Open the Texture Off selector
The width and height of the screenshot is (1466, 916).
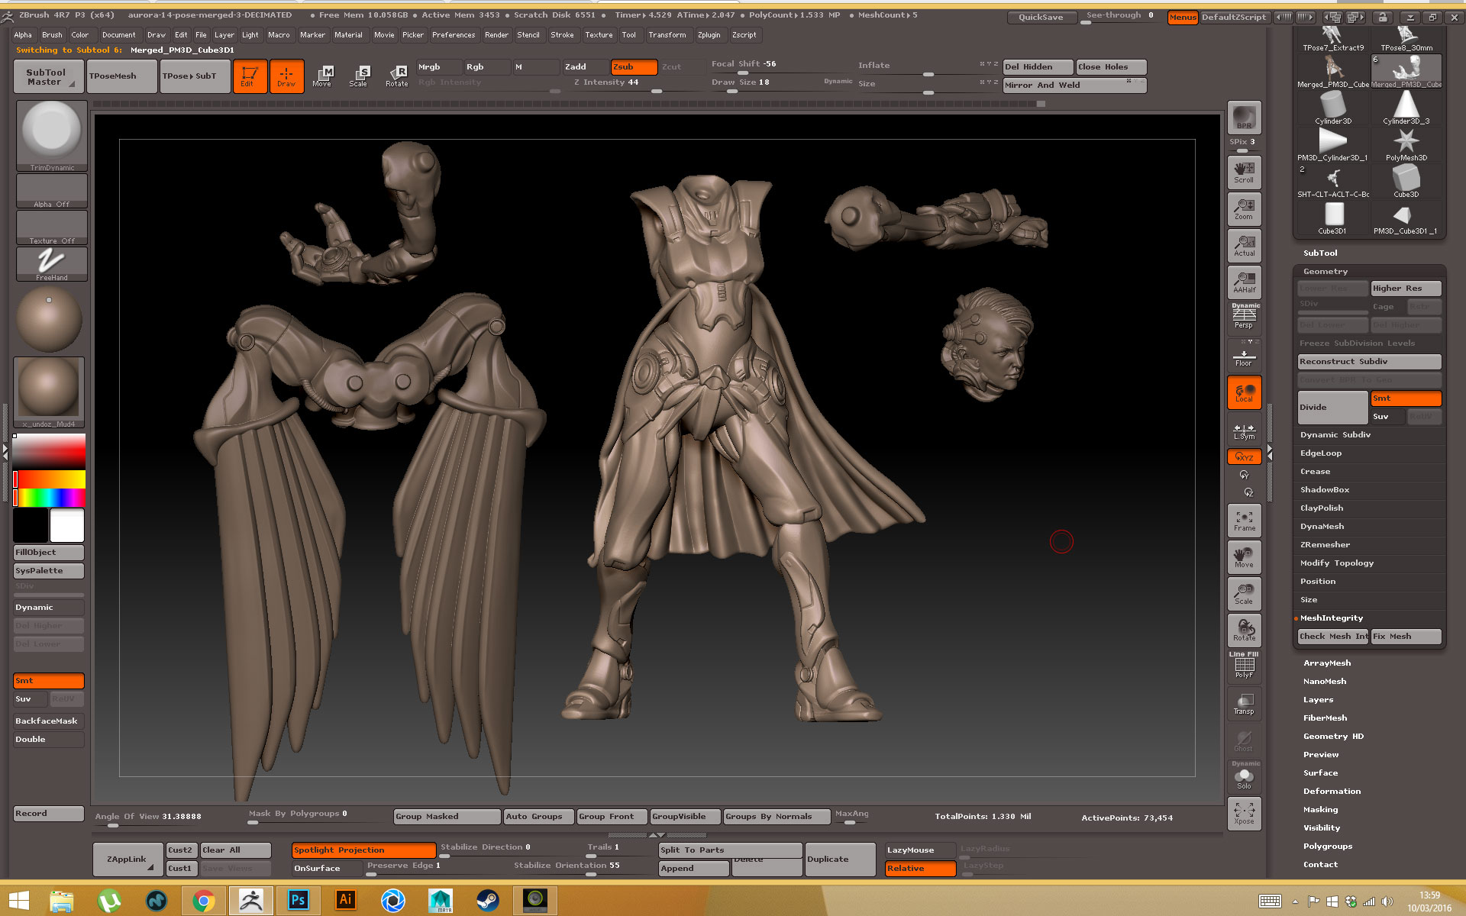tap(52, 227)
